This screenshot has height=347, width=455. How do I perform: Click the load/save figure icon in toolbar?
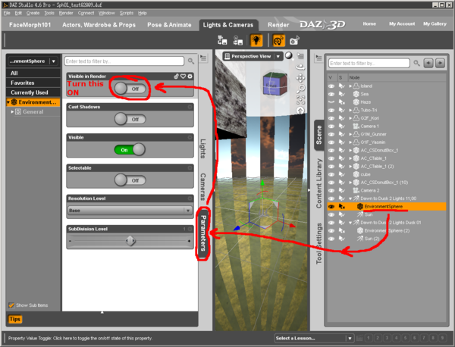click(x=222, y=41)
